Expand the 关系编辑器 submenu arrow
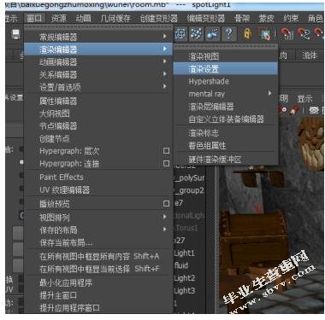This screenshot has width=325, height=320. (165, 74)
